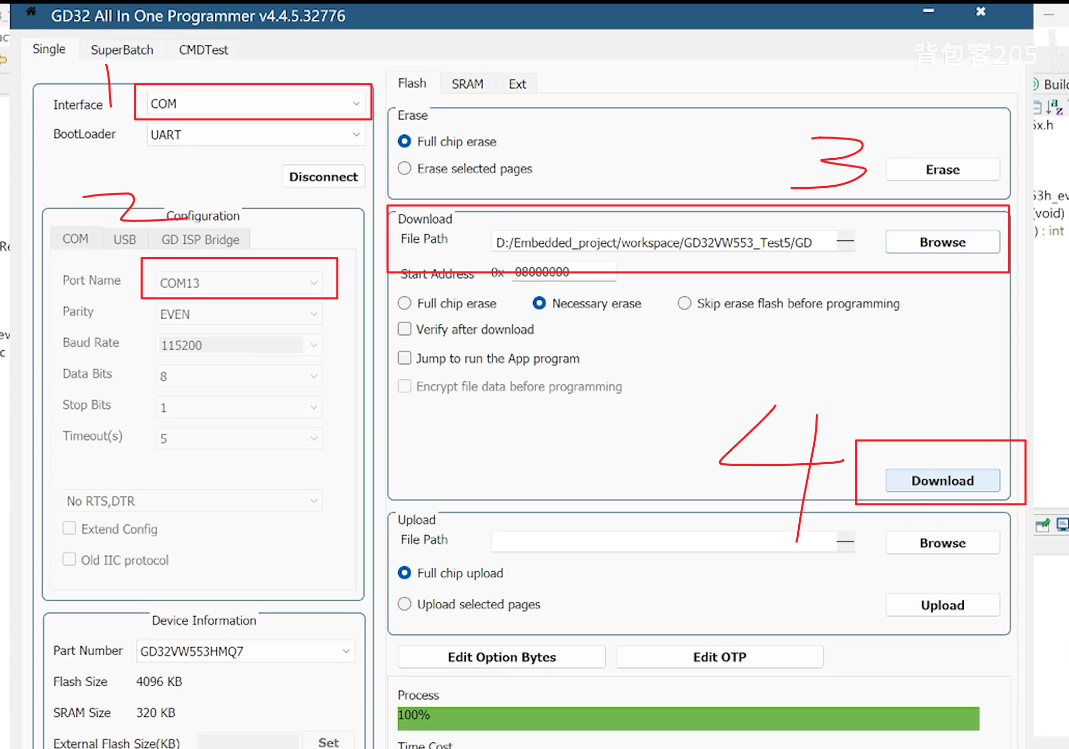Select Skip erase flash before programming
This screenshot has width=1069, height=749.
tap(684, 303)
